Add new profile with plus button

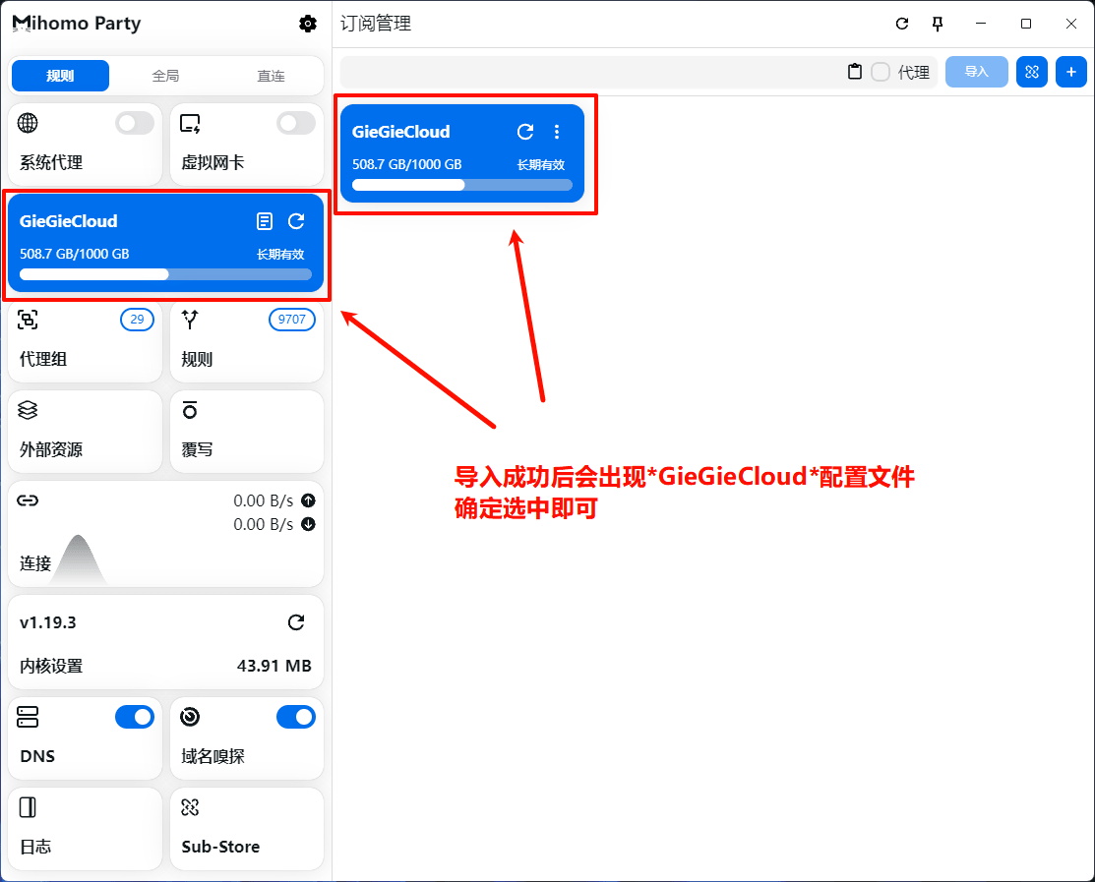click(1071, 72)
